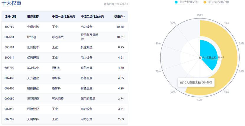245x126 pixels.
Task: Select stock name 恩捷股份
Action: tap(33, 109)
